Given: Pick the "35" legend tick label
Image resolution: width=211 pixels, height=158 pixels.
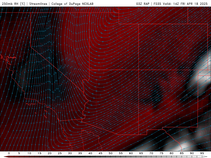Looking at the screenshot, I should 80,153.
